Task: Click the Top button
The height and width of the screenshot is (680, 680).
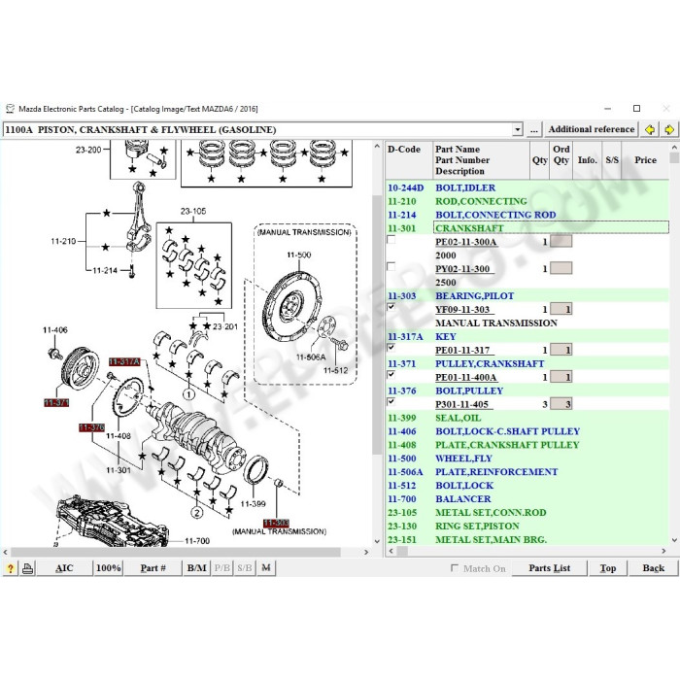Action: [607, 568]
